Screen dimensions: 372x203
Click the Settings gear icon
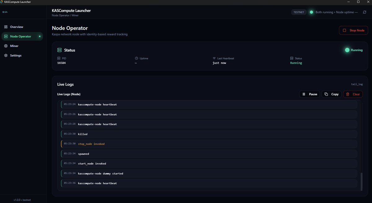click(x=6, y=56)
